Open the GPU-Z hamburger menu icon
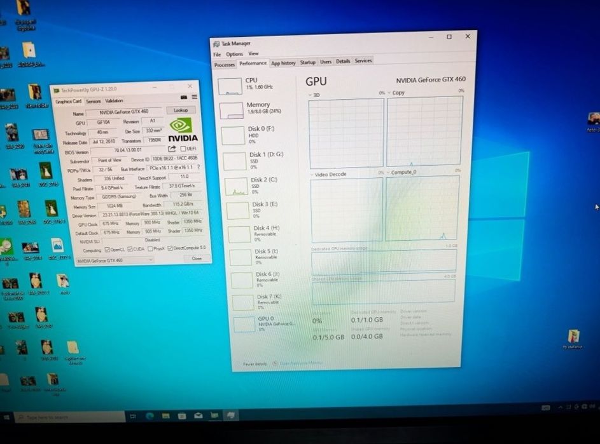Viewport: 600px width, 444px height. click(x=195, y=97)
